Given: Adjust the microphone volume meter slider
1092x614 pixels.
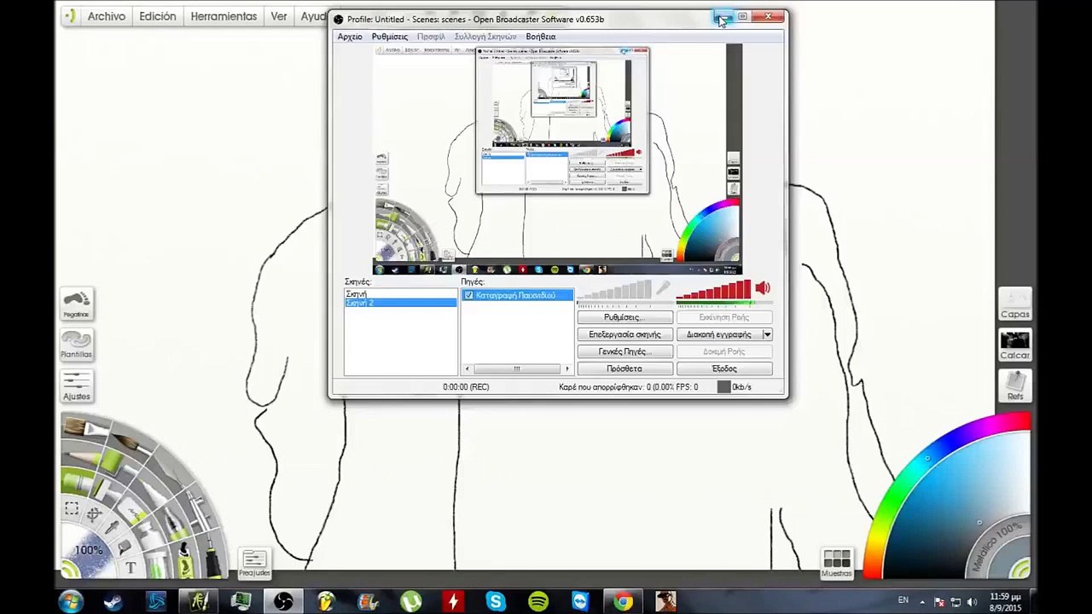Looking at the screenshot, I should pos(614,292).
